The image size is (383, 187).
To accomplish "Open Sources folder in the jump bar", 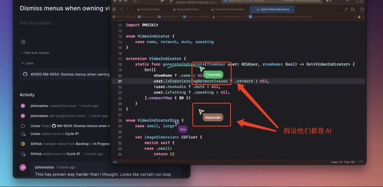I will [145, 17].
